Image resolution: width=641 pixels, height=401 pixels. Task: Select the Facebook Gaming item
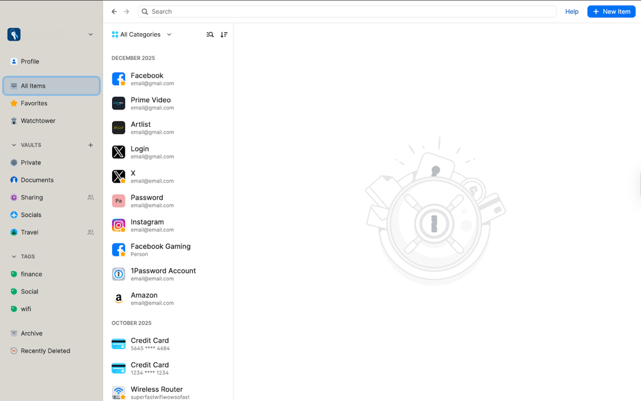click(x=168, y=250)
